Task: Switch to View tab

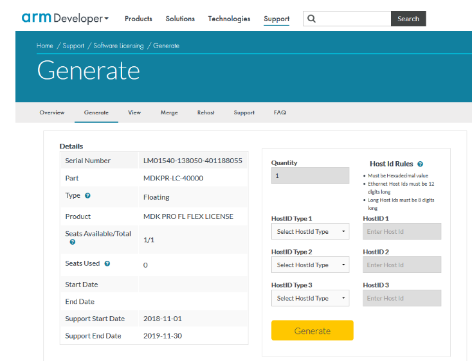Action: [x=134, y=112]
